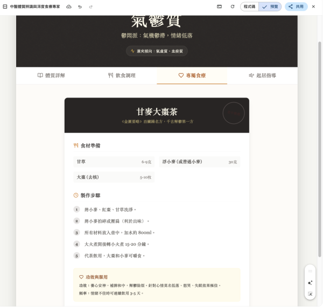This screenshot has height=307, width=323.
Task: Click the 浮小麥 (或普通小麥) ingredient row
Action: pyautogui.click(x=200, y=162)
